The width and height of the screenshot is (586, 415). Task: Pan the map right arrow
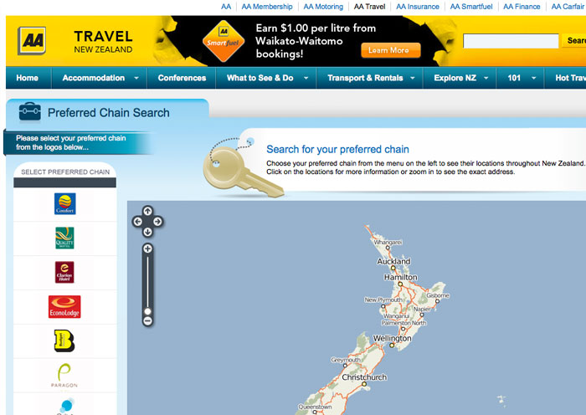point(157,222)
